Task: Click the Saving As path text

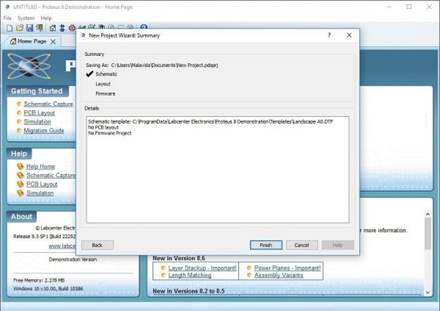Action: coord(164,65)
